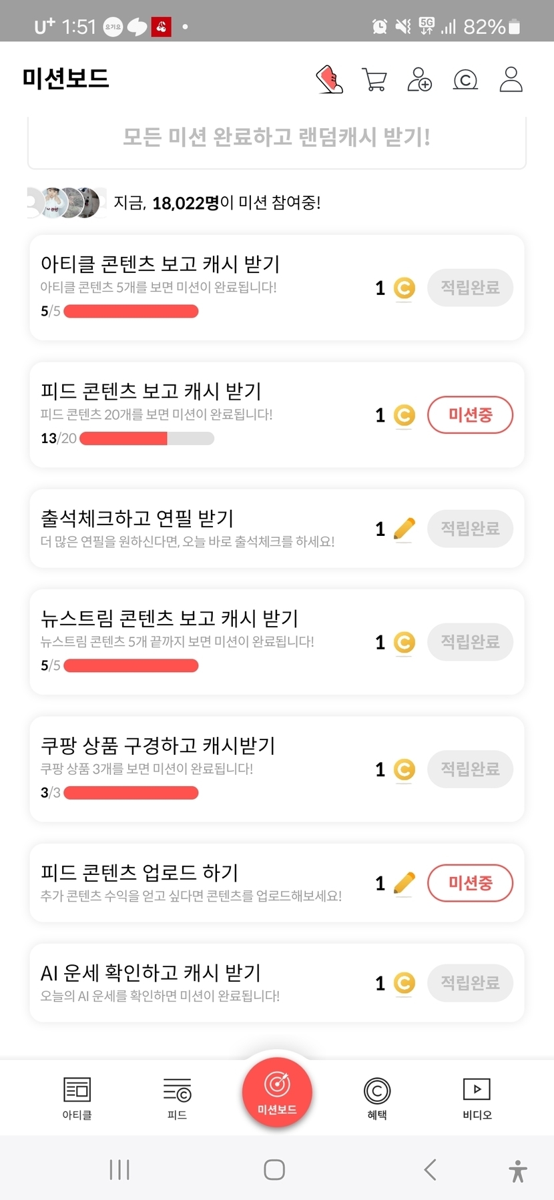Tap the 미션보드 center target button
The image size is (554, 1200).
click(277, 1092)
